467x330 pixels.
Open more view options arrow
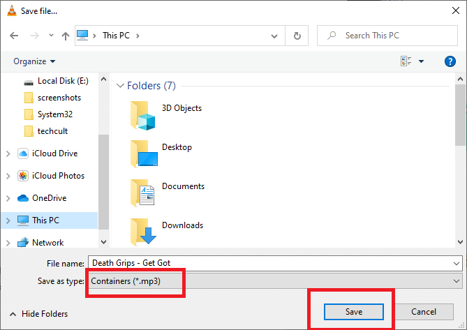click(x=421, y=61)
